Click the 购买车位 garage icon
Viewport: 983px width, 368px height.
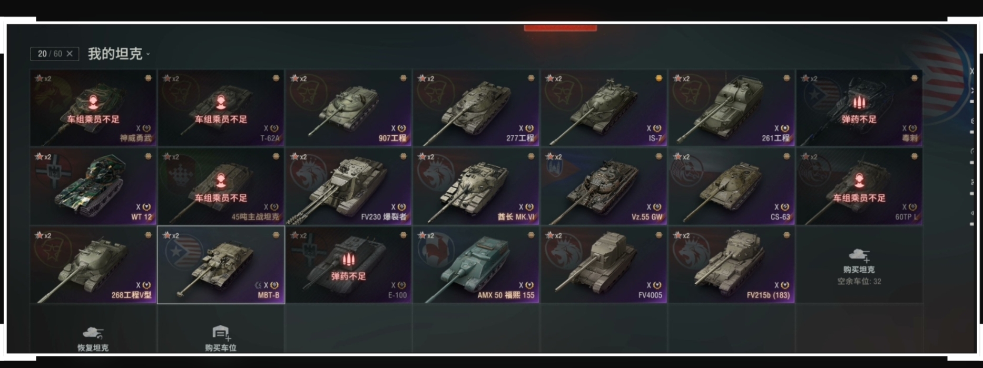pyautogui.click(x=221, y=333)
